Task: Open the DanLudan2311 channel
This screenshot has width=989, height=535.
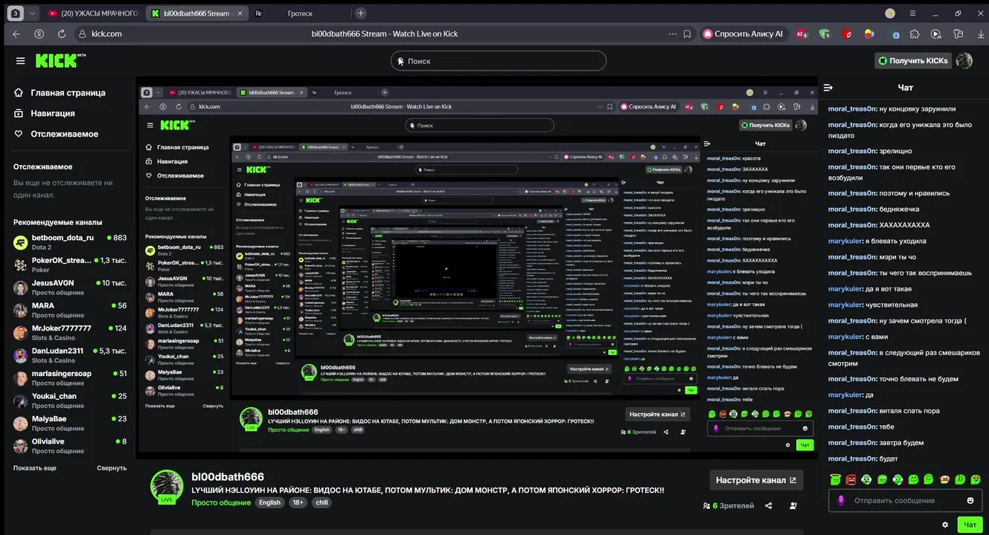Action: [70, 355]
